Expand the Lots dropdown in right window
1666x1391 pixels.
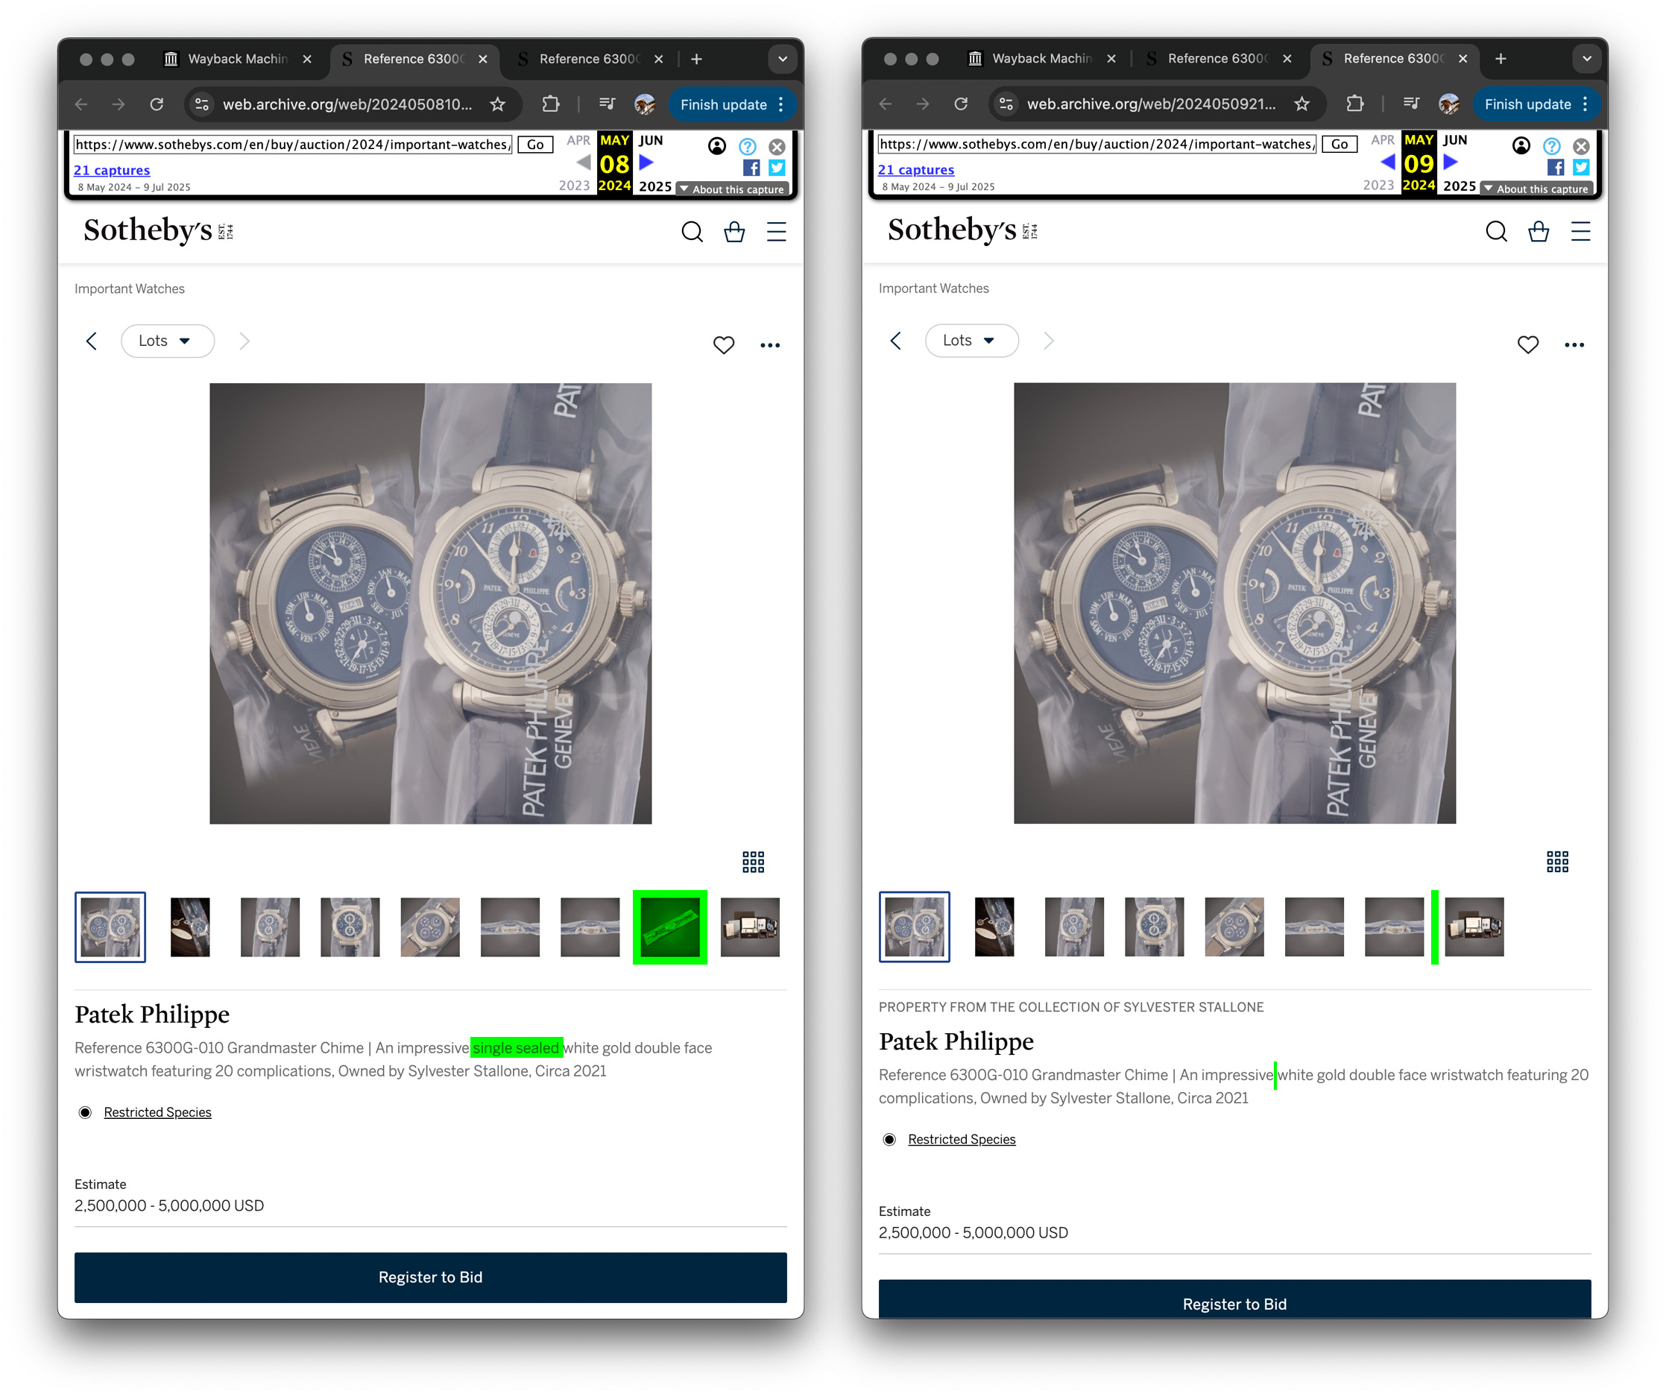click(x=971, y=341)
